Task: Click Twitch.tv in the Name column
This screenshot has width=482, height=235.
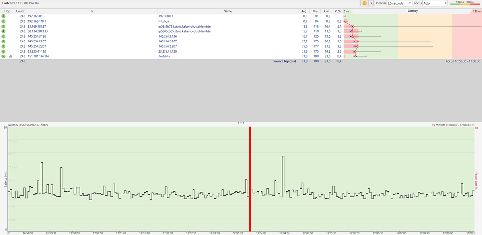Action: 163,56
